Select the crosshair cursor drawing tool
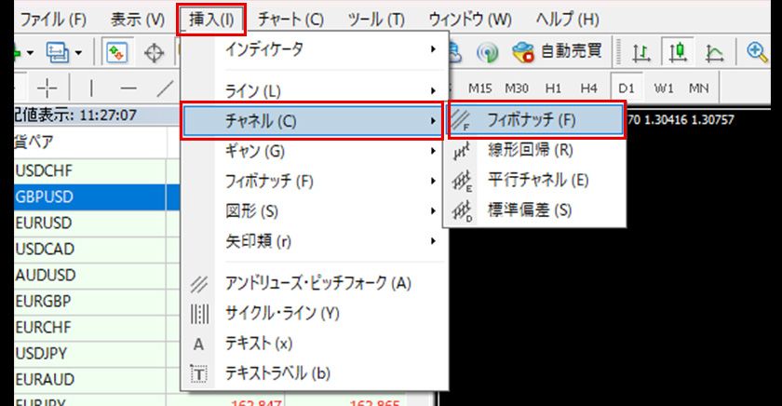The height and width of the screenshot is (406, 782). tap(47, 88)
